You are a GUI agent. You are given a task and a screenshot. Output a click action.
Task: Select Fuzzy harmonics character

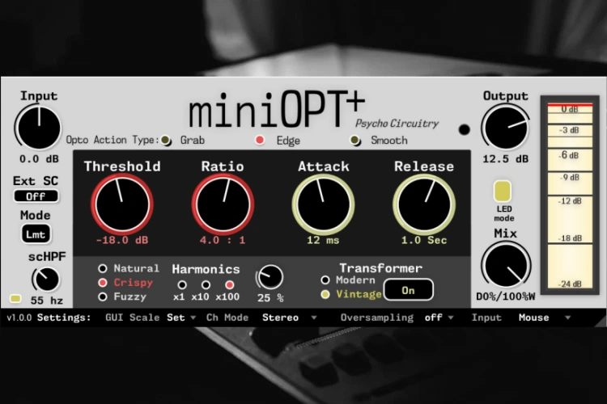[103, 297]
